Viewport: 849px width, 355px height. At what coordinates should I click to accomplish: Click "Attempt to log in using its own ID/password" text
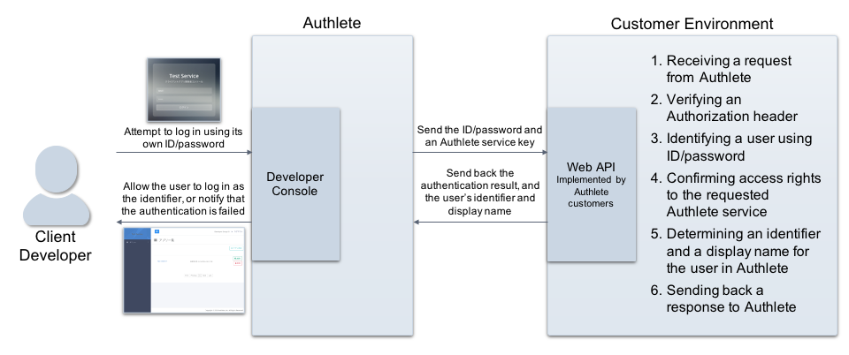(183, 138)
